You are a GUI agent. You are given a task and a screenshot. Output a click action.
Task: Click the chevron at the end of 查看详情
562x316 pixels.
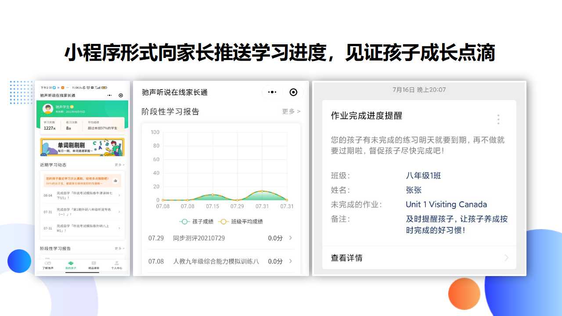coord(506,258)
